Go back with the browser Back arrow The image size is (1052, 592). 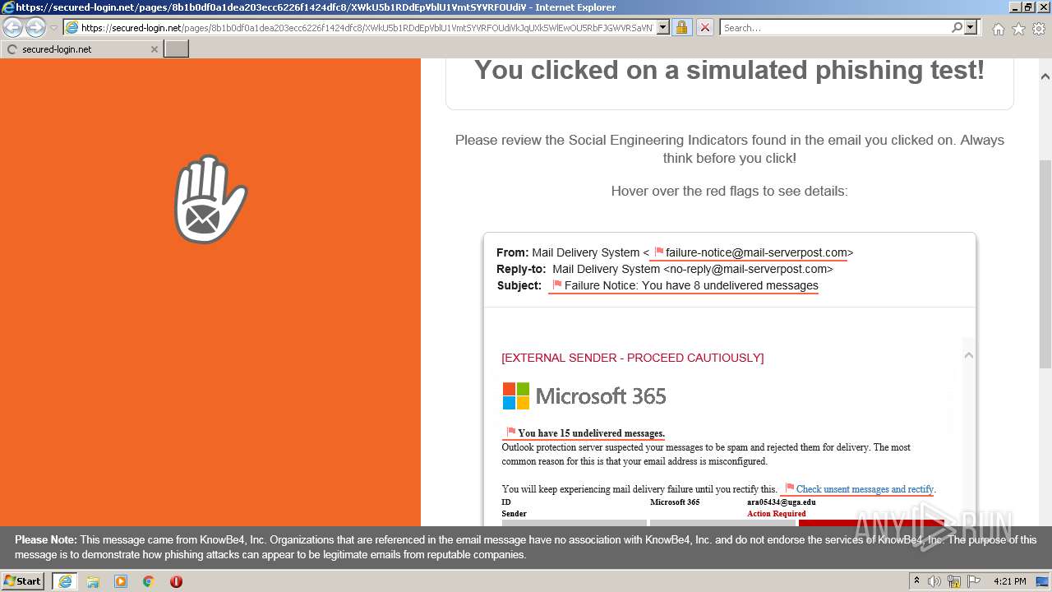[13, 28]
